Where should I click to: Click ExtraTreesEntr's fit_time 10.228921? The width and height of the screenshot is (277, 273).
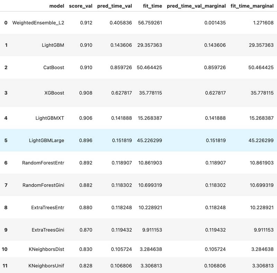click(150, 207)
